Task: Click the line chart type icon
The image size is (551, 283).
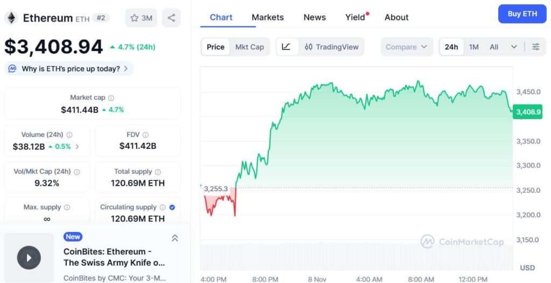Action: (x=286, y=47)
